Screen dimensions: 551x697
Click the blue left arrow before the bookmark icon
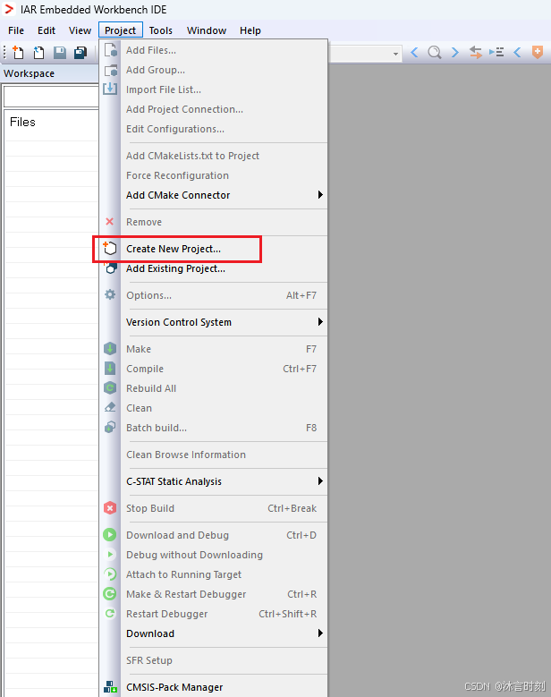tap(517, 53)
